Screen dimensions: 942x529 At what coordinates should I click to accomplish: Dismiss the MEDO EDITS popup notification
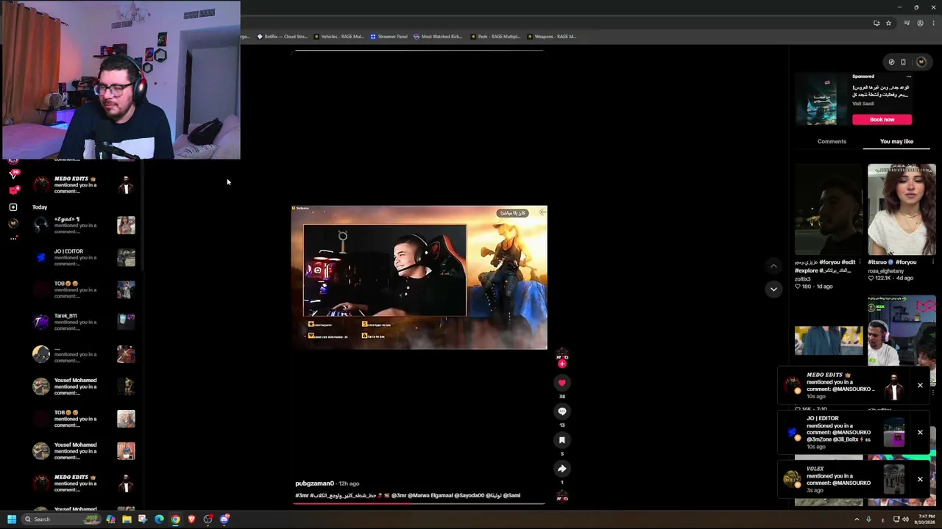(x=920, y=385)
